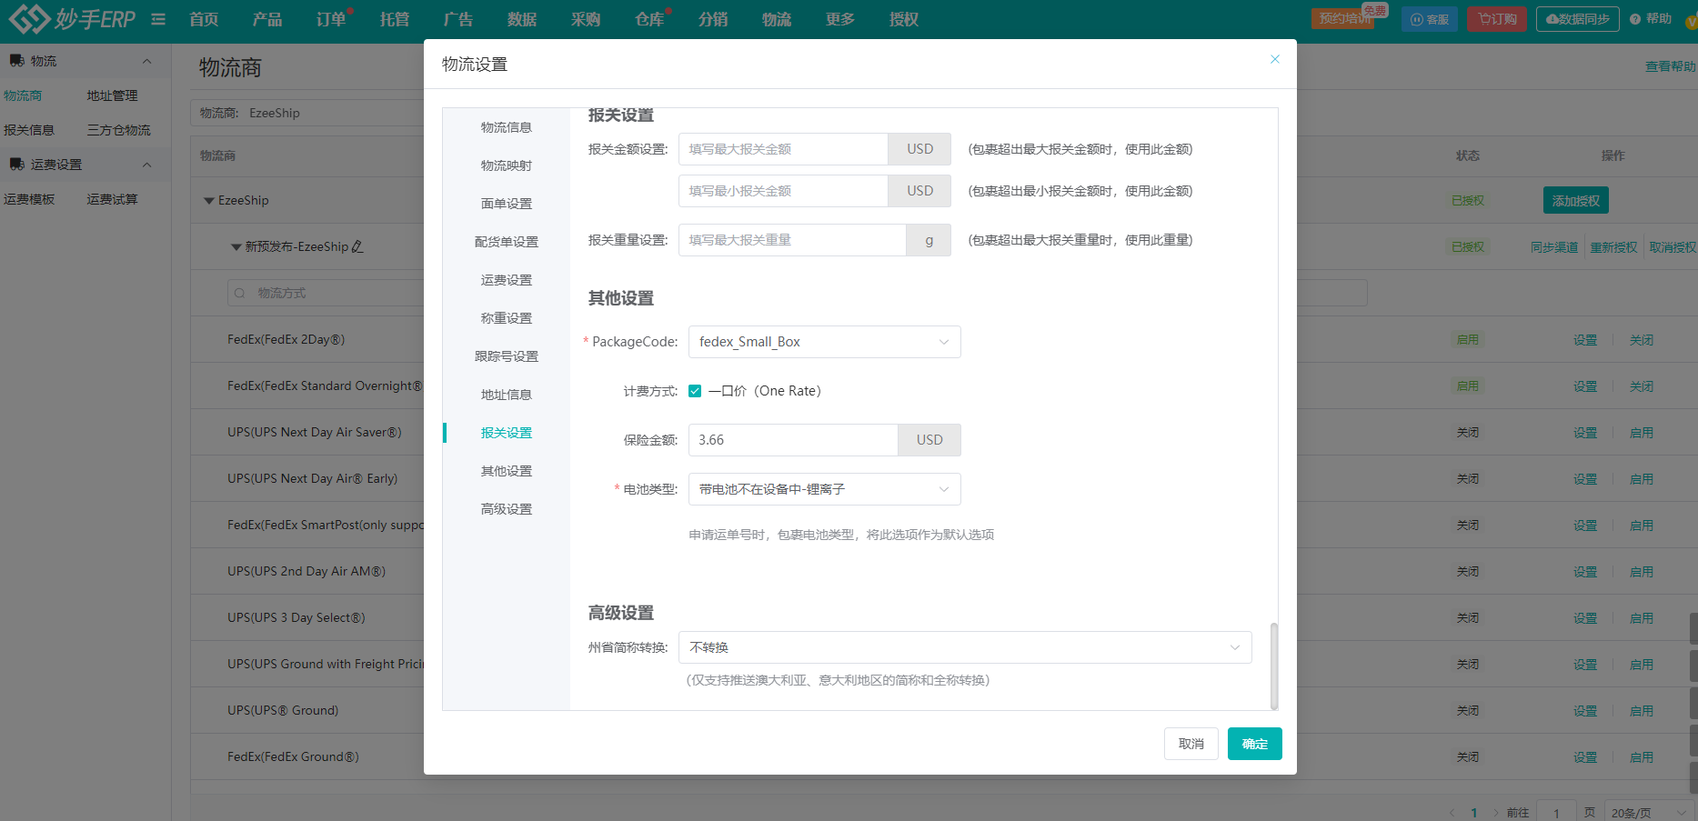The height and width of the screenshot is (821, 1698).
Task: Click 设置 for FedEx 2Day row
Action: (x=1585, y=340)
